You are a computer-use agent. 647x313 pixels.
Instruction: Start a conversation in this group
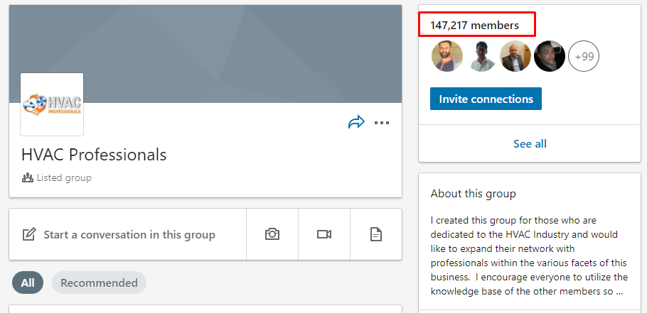coord(128,234)
